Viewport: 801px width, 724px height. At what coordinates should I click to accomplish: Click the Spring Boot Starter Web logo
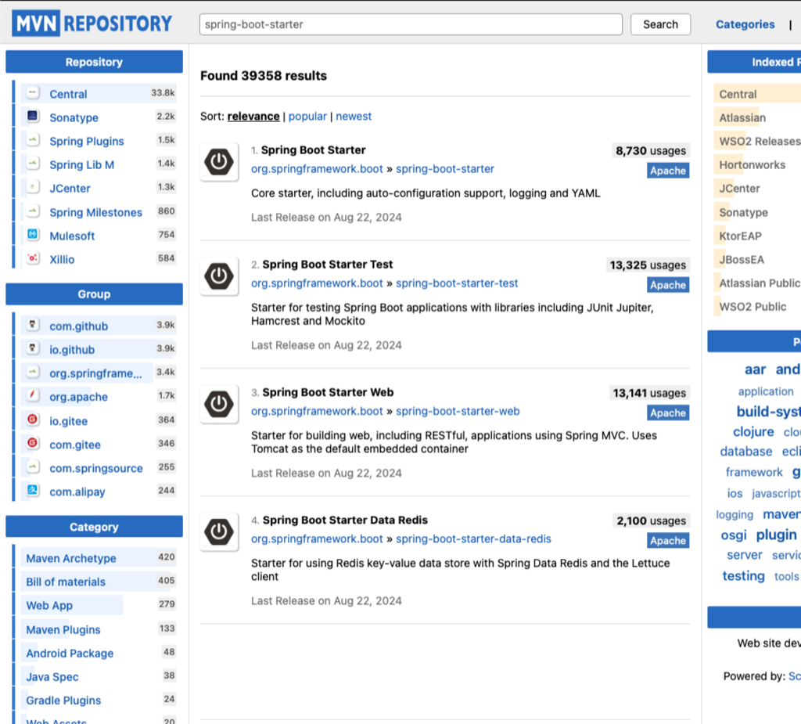(x=219, y=405)
